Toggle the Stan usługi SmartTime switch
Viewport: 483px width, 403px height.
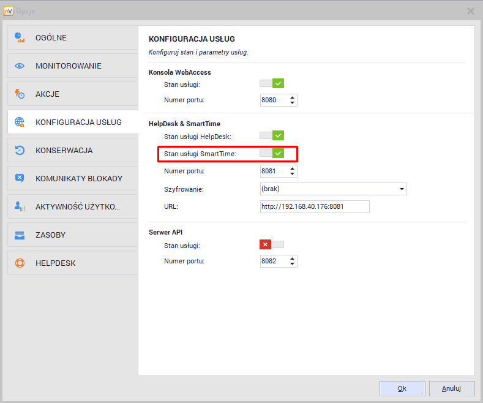point(272,153)
